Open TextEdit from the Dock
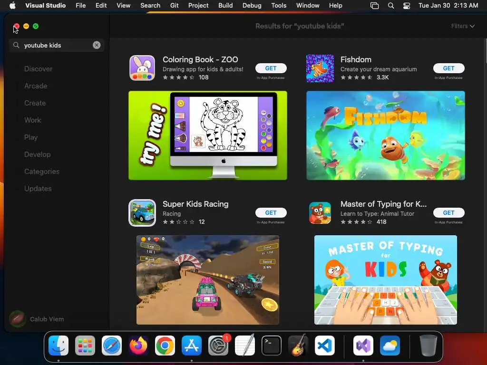Screen dimensions: 487x365 245,346
